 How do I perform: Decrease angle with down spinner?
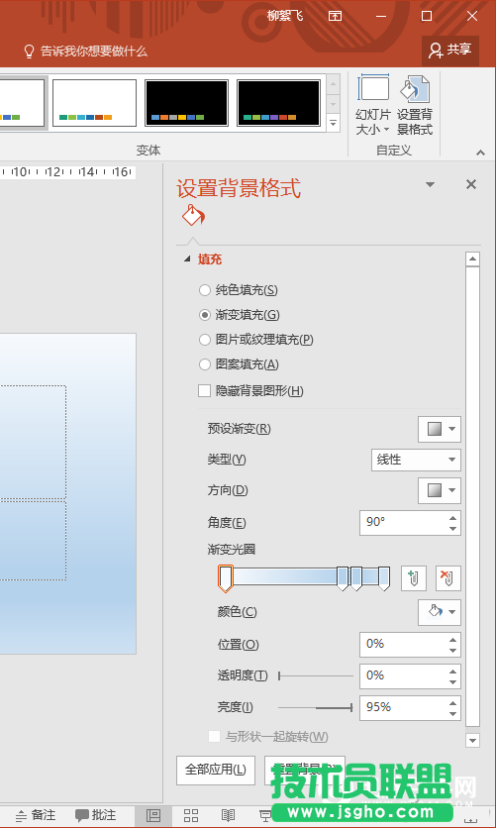coord(452,528)
